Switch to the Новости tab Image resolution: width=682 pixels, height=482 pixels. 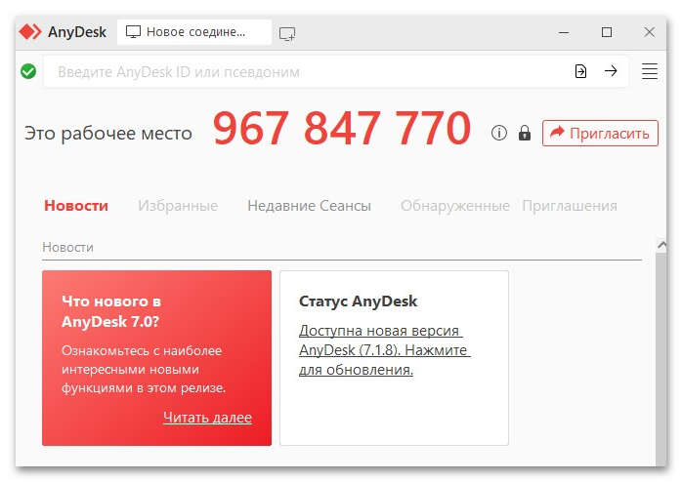[76, 206]
